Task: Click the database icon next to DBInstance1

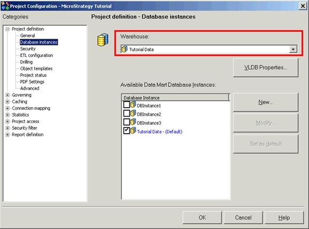Action: click(x=133, y=105)
